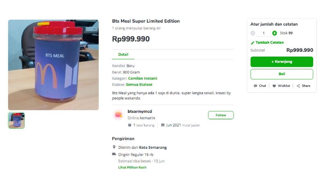Open the Detail tab
Screen dimensions: 324x182
123,54
